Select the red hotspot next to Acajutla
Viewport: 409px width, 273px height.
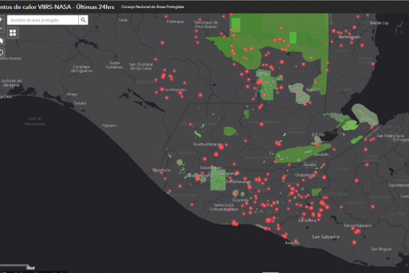(296, 241)
